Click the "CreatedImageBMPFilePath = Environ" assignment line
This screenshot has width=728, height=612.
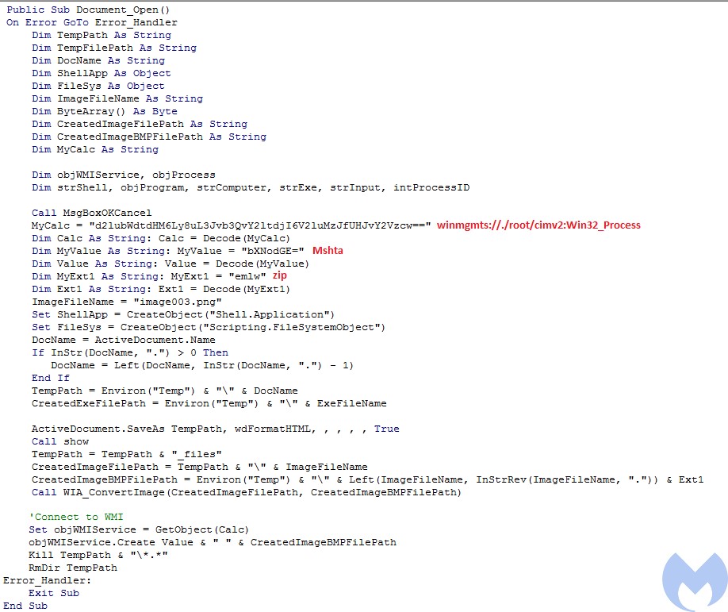coord(368,479)
